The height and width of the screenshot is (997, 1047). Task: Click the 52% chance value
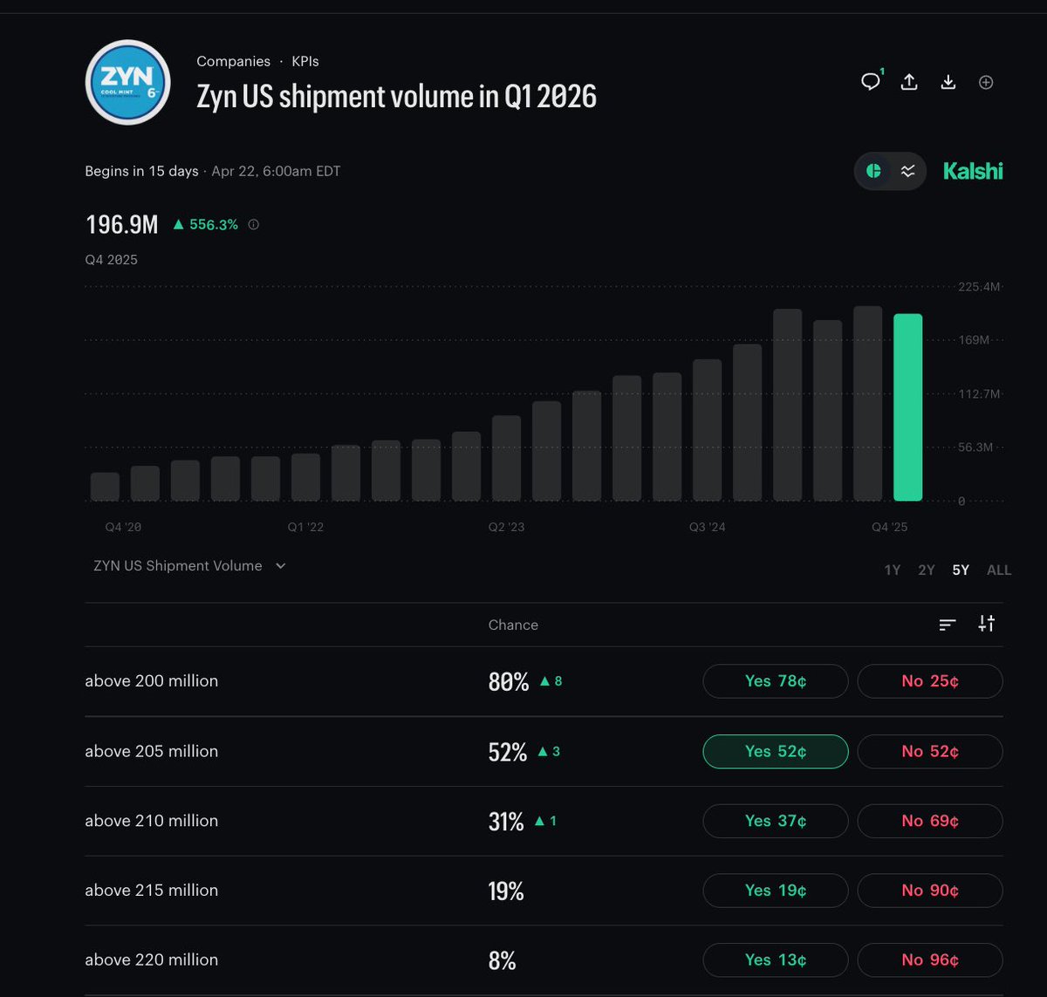[508, 752]
